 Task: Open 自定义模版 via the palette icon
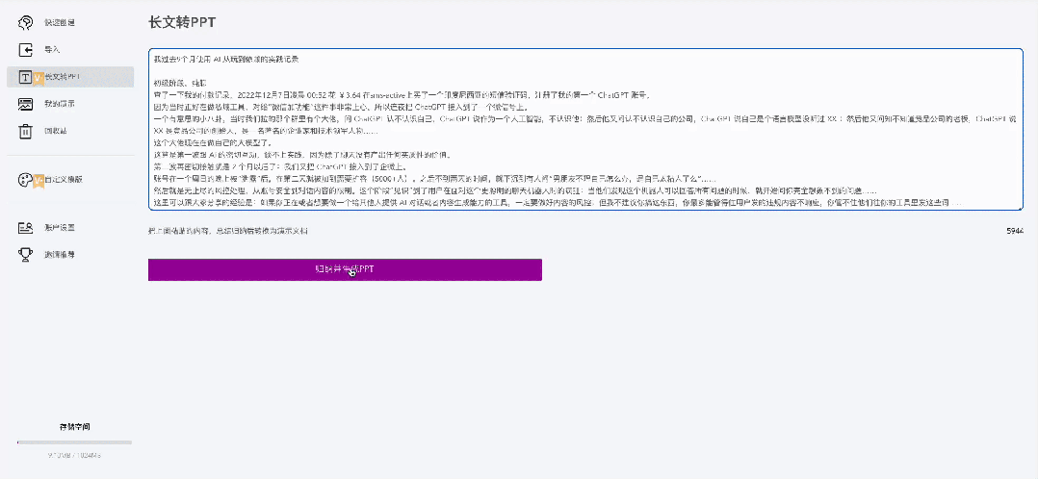(x=25, y=179)
